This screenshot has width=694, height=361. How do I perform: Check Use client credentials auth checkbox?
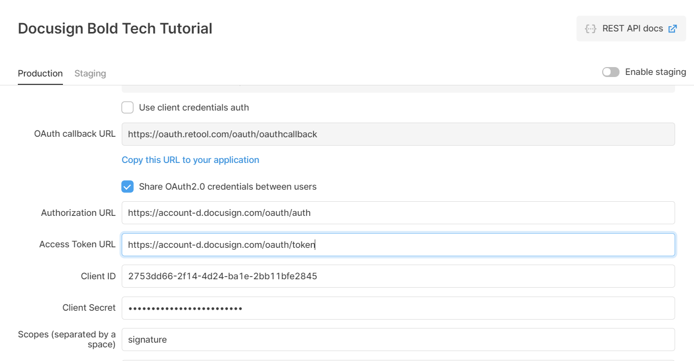pos(127,107)
